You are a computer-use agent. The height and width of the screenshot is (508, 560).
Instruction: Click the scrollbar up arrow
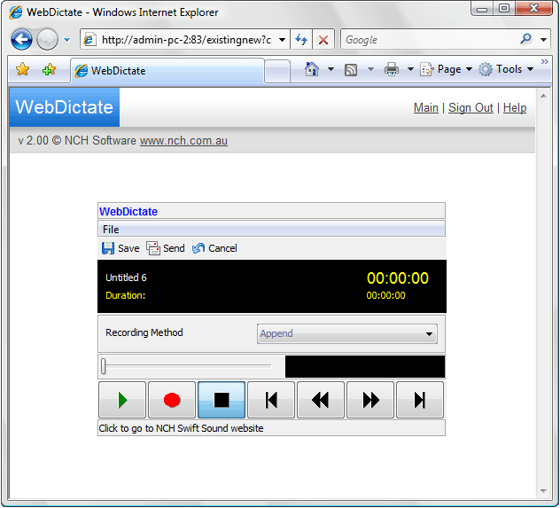click(x=543, y=96)
